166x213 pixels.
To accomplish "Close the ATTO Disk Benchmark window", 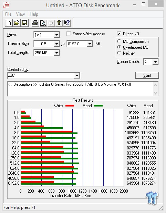I will point(156,4).
